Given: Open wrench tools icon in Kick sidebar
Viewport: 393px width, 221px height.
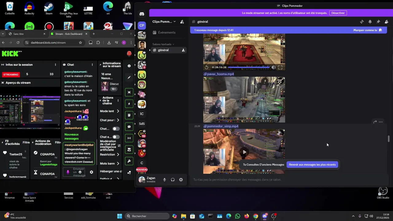Looking at the screenshot, I should 129,161.
